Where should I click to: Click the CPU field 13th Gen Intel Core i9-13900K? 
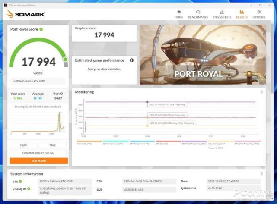click(x=149, y=181)
